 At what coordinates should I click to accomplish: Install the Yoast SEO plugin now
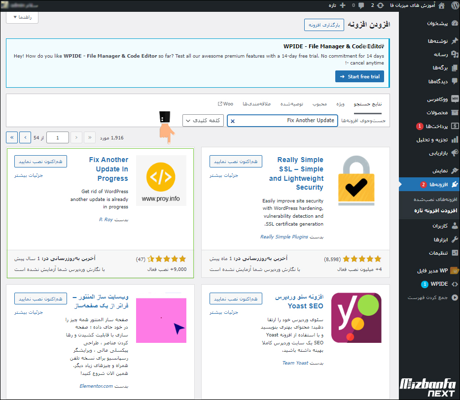[x=236, y=299]
